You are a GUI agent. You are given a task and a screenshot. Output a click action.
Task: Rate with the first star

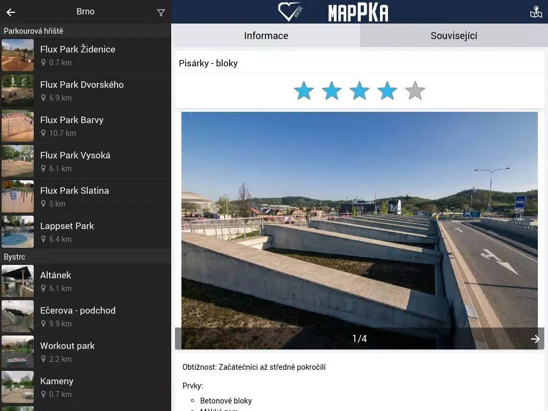click(304, 91)
